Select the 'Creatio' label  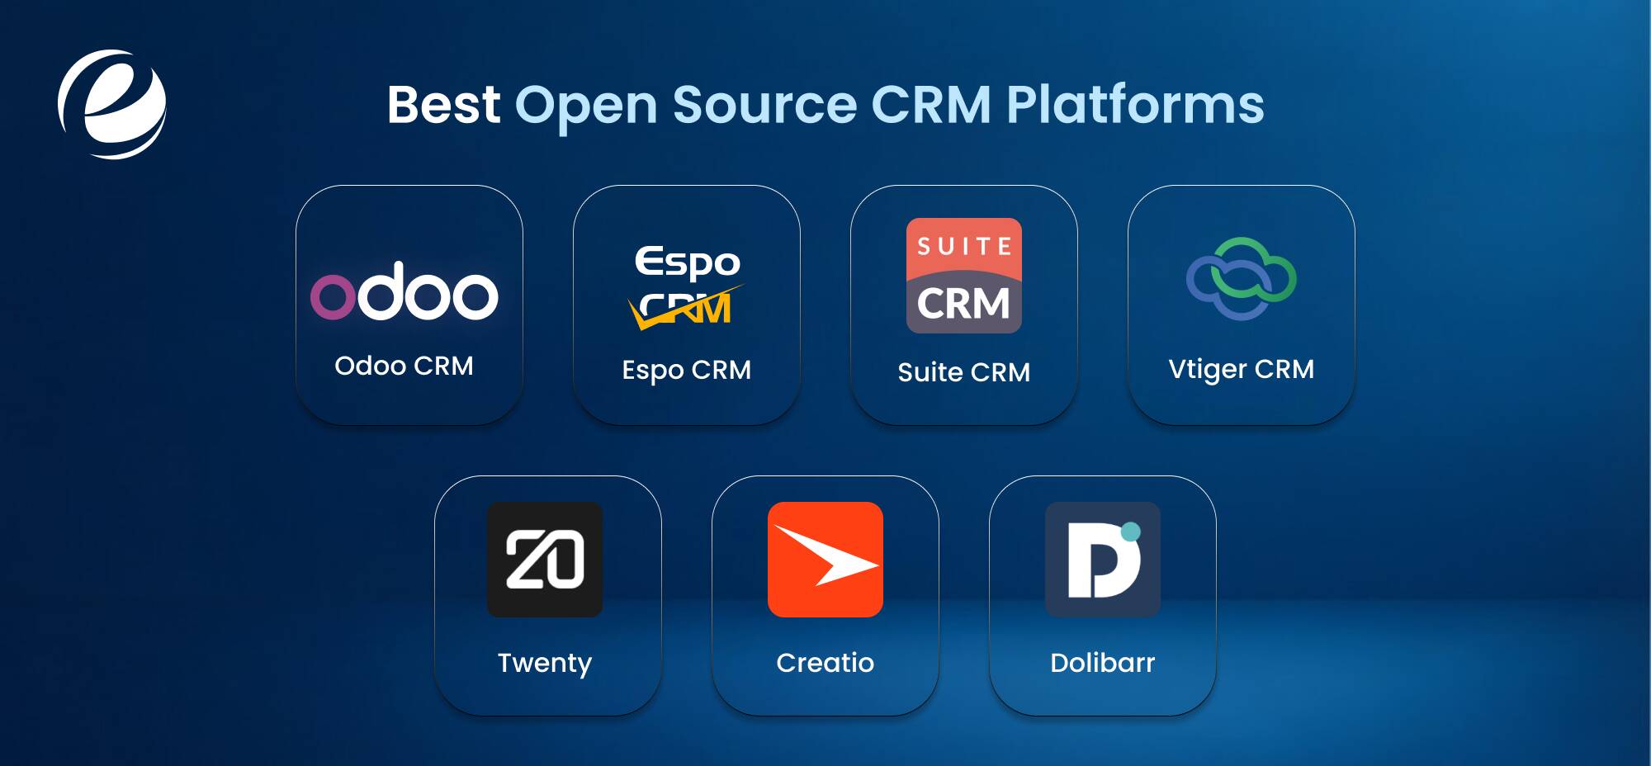pos(825,662)
